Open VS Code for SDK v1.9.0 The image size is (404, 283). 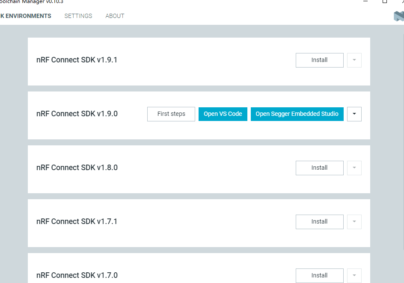click(223, 114)
